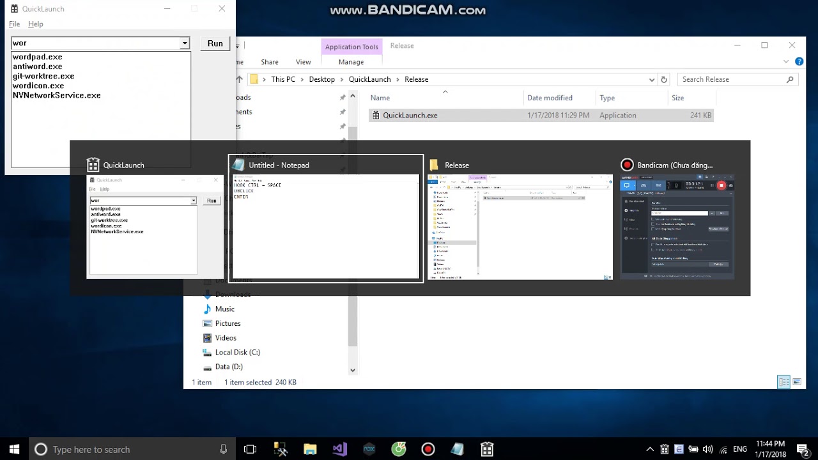
Task: Open File Explorer from the taskbar
Action: coord(310,449)
